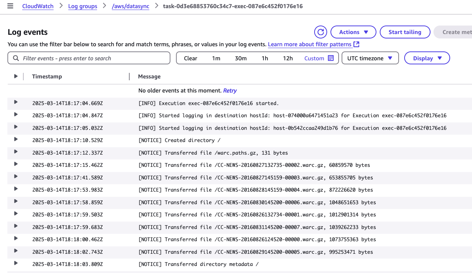Open the /aws/datasync log group breadcrumb

click(130, 6)
